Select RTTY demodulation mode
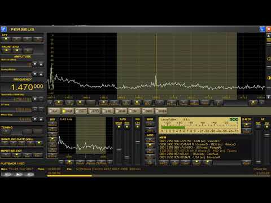 [x=94, y=111]
